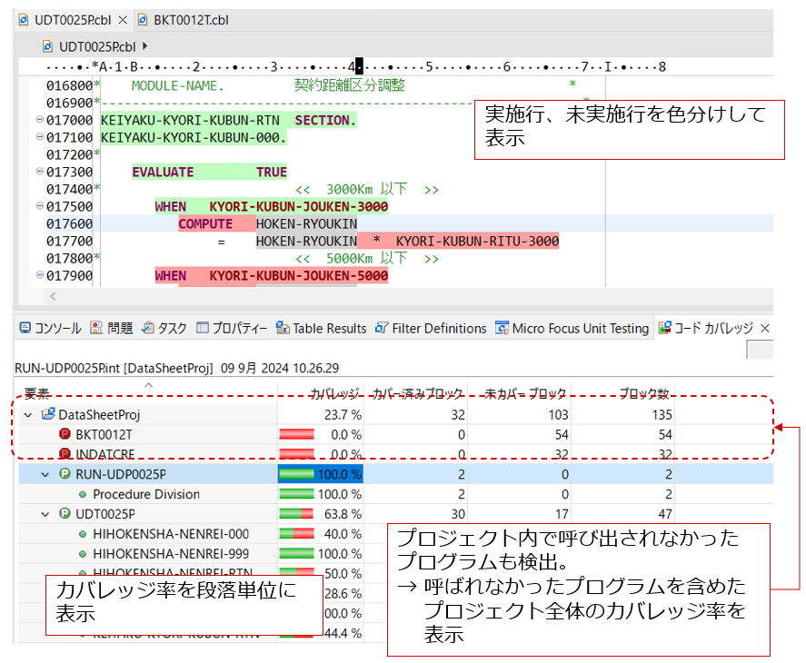
Task: Select the Procedure Division row
Action: click(396, 494)
